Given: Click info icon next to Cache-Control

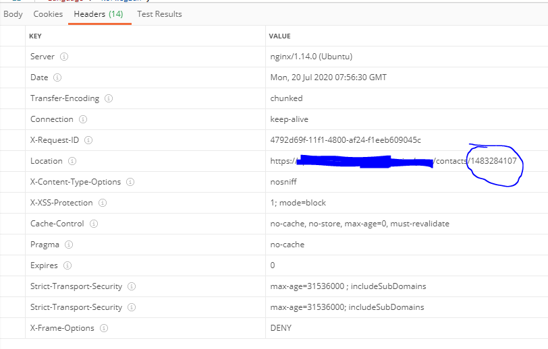Looking at the screenshot, I should [94, 224].
